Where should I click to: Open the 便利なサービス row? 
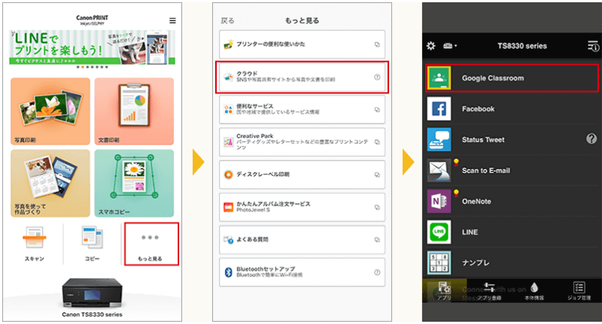point(303,109)
